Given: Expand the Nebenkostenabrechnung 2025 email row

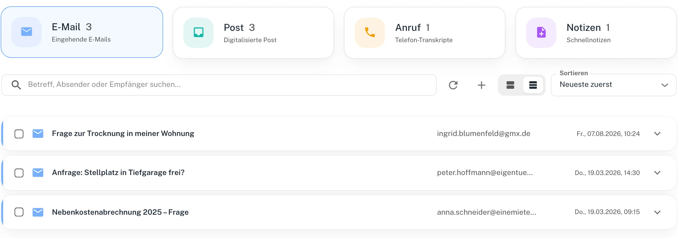Looking at the screenshot, I should tap(657, 212).
